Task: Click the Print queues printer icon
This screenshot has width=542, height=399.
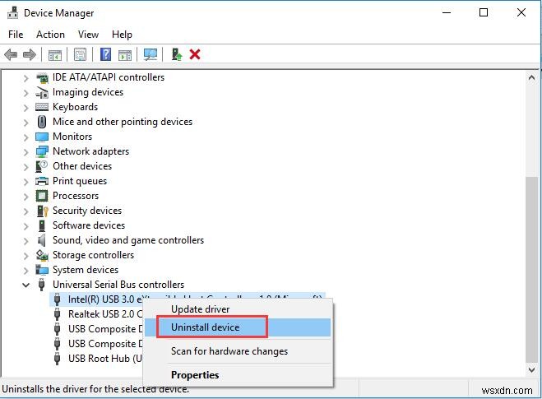Action: click(x=42, y=181)
